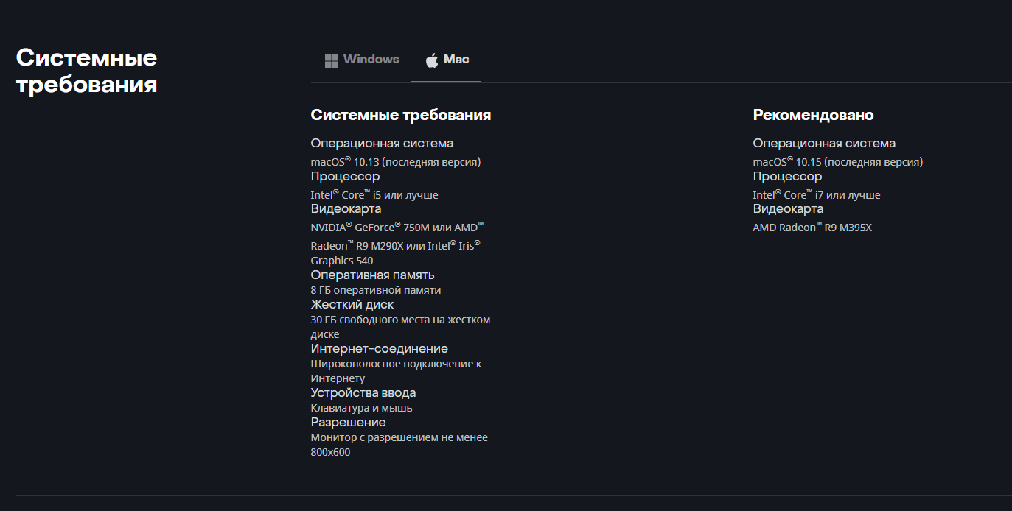The image size is (1012, 511).
Task: Click the "Graphics 540" text line
Action: (342, 261)
